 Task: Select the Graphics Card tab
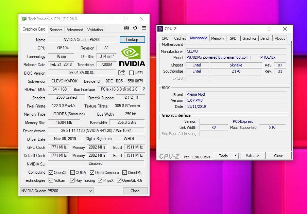(x=34, y=29)
